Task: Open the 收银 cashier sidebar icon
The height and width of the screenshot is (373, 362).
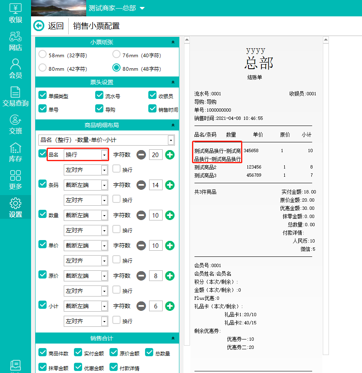Action: [16, 13]
